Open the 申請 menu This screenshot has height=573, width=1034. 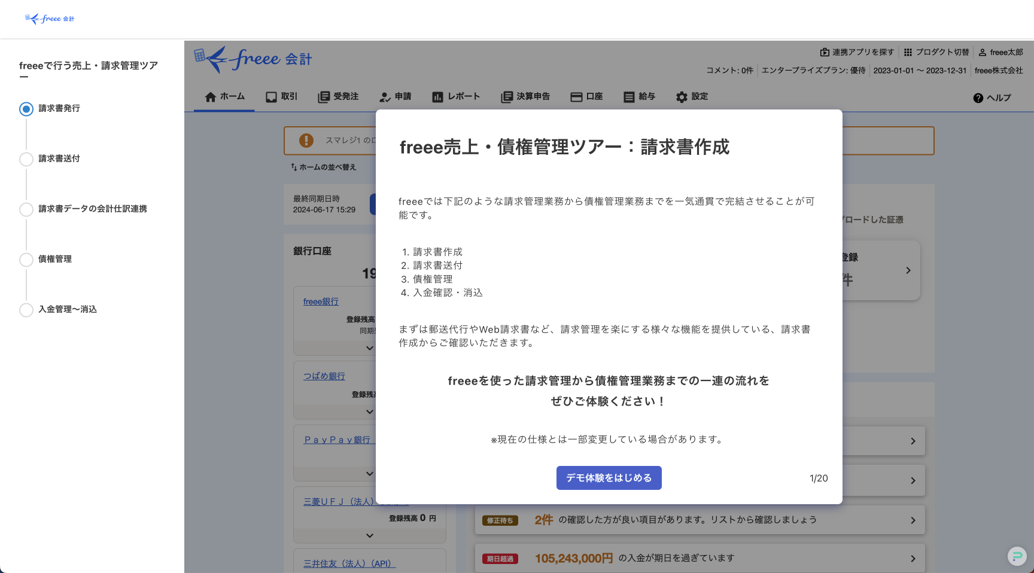[x=396, y=97]
